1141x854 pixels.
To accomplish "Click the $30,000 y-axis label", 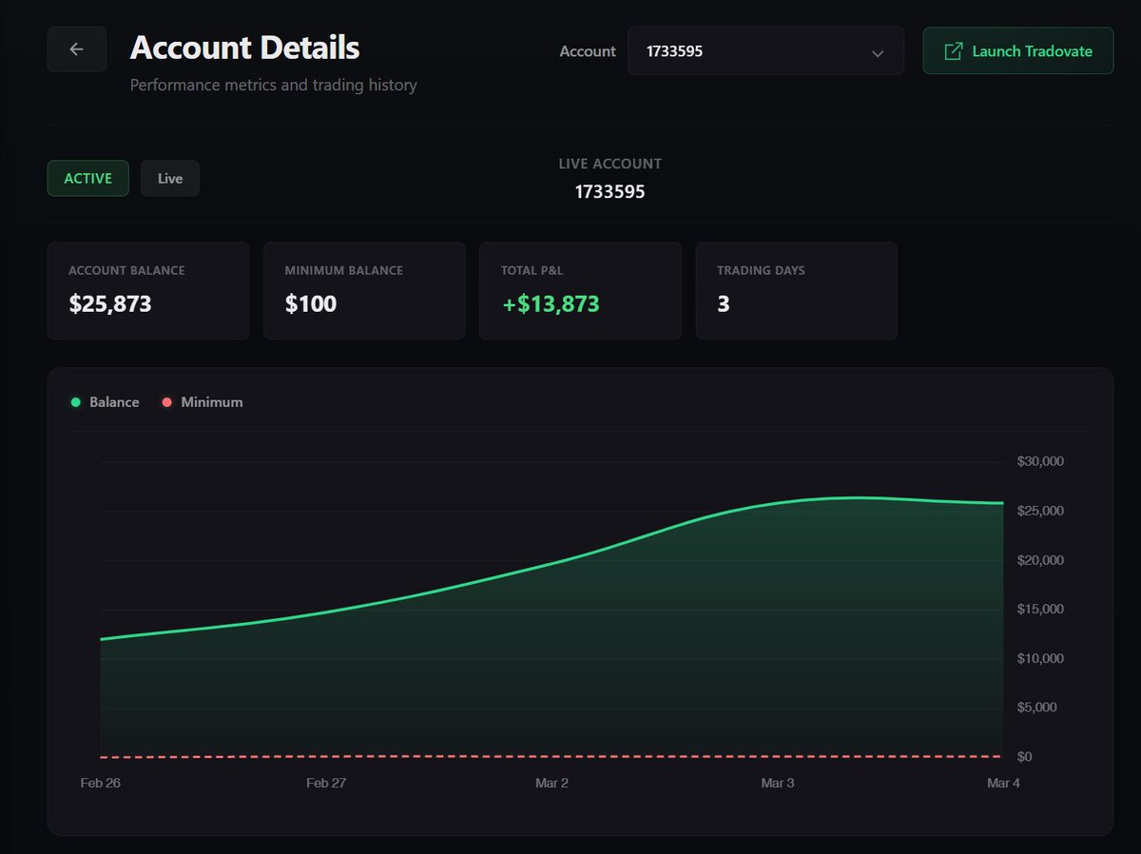I will click(x=1040, y=461).
